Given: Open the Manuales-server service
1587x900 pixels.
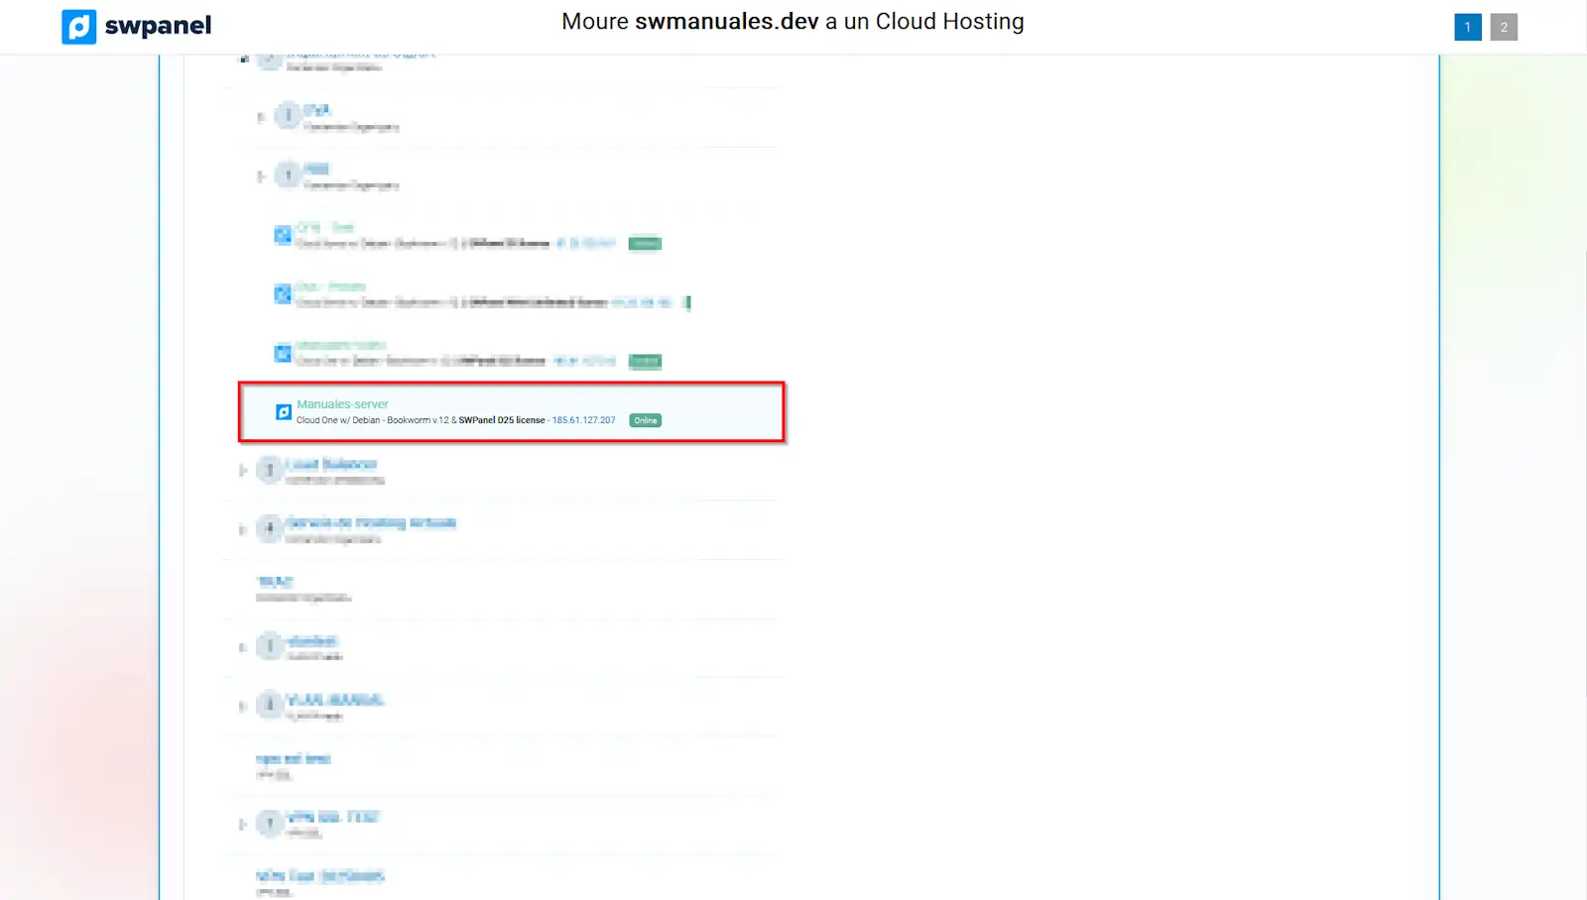Looking at the screenshot, I should (x=342, y=404).
